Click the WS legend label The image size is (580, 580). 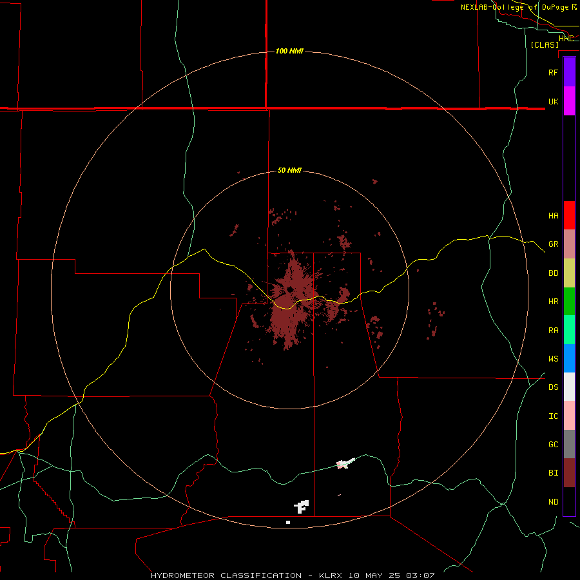pos(553,359)
